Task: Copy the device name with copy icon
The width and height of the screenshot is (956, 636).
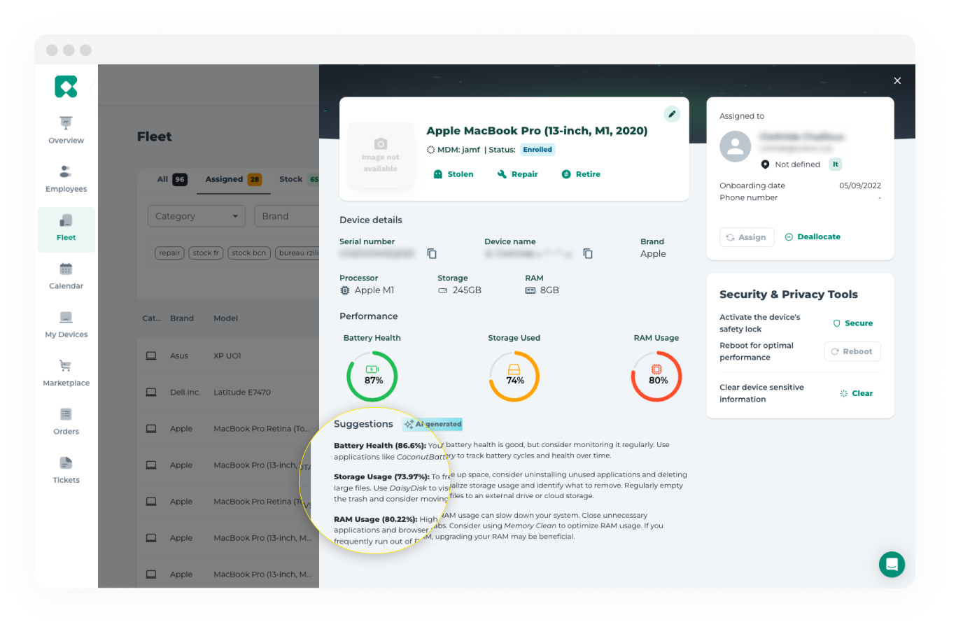Action: (x=588, y=253)
